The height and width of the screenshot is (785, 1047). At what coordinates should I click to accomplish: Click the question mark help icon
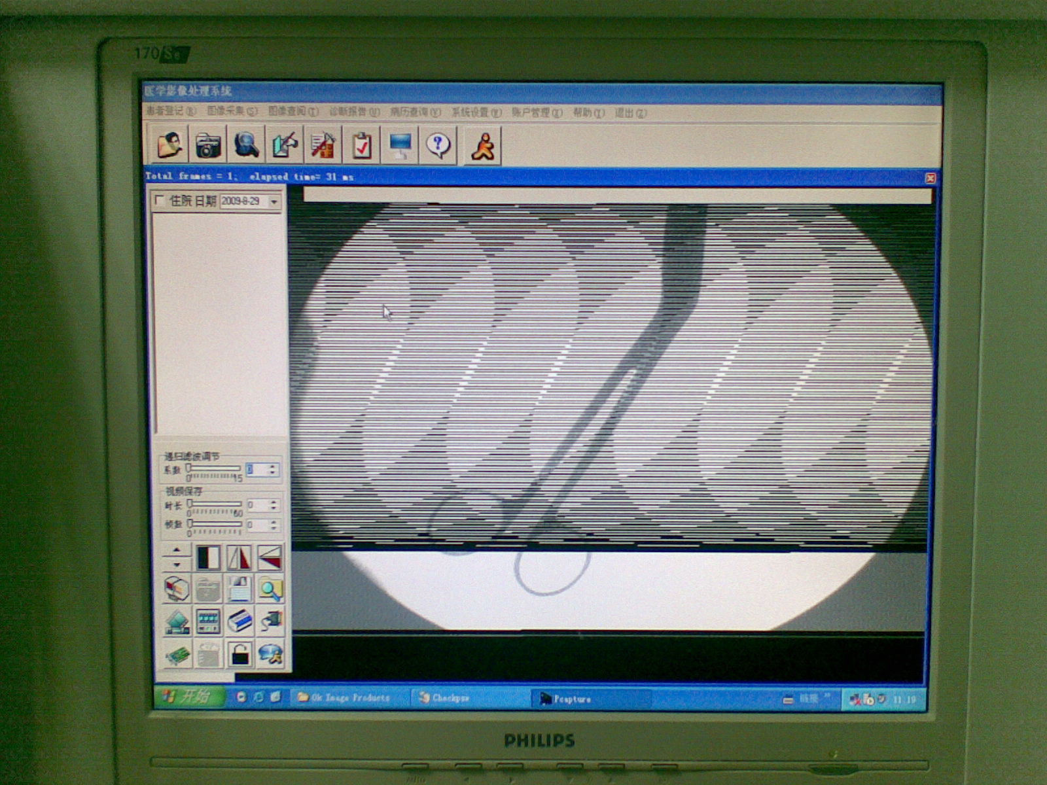pos(438,145)
